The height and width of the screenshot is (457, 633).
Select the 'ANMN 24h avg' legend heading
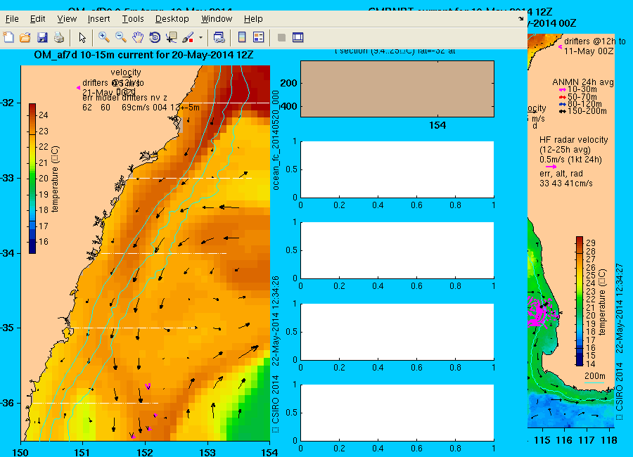point(583,82)
